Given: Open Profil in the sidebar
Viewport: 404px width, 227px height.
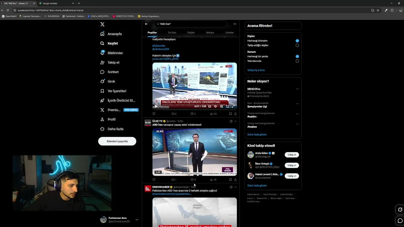Looking at the screenshot, I should pyautogui.click(x=108, y=119).
